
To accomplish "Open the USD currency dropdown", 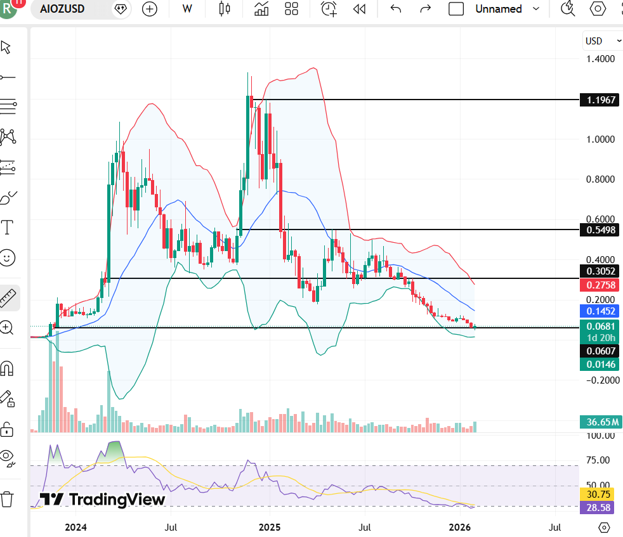I will (x=601, y=41).
